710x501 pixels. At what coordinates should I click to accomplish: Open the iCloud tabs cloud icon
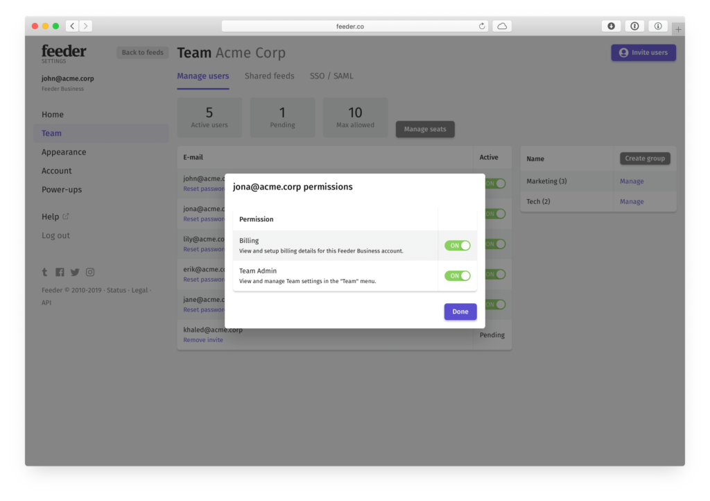502,26
